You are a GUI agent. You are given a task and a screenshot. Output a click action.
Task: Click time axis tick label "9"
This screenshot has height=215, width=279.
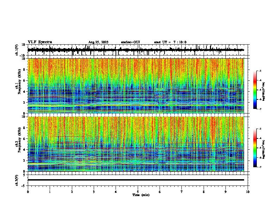pos(225,192)
